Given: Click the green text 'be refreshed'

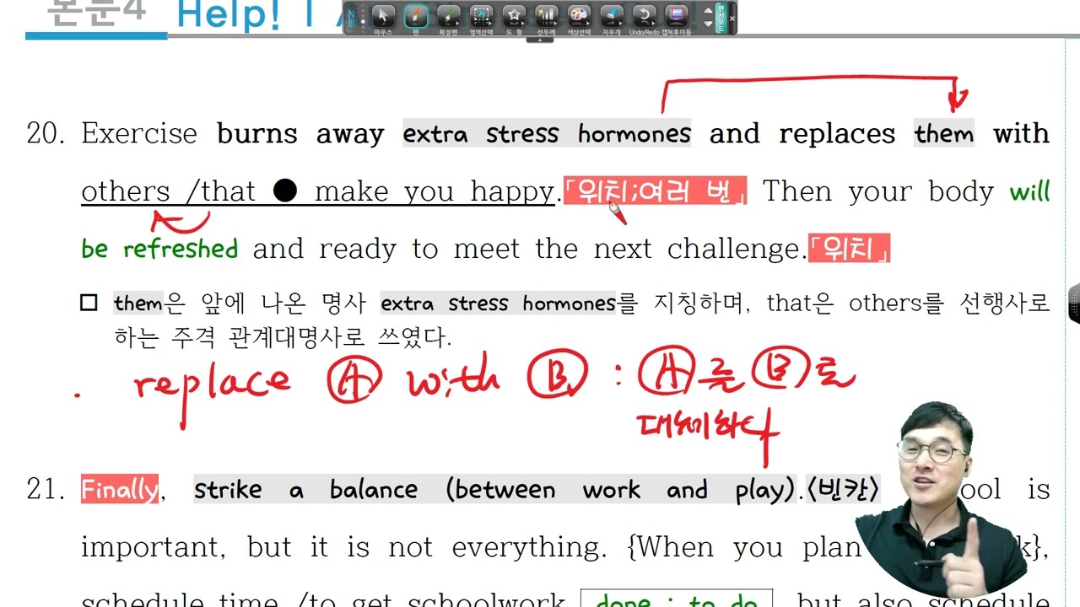Looking at the screenshot, I should pyautogui.click(x=159, y=249).
